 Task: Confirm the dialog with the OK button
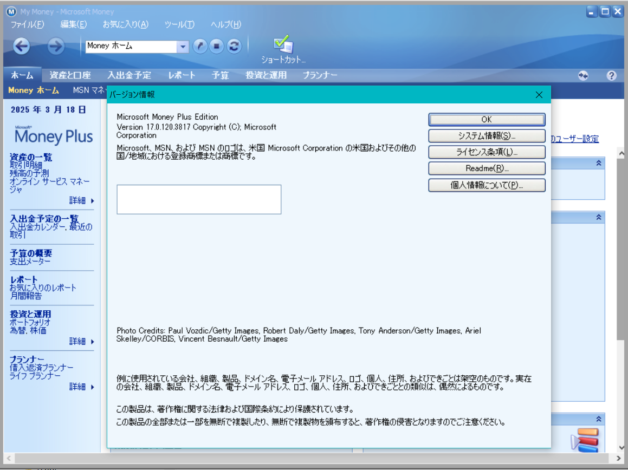coord(487,119)
